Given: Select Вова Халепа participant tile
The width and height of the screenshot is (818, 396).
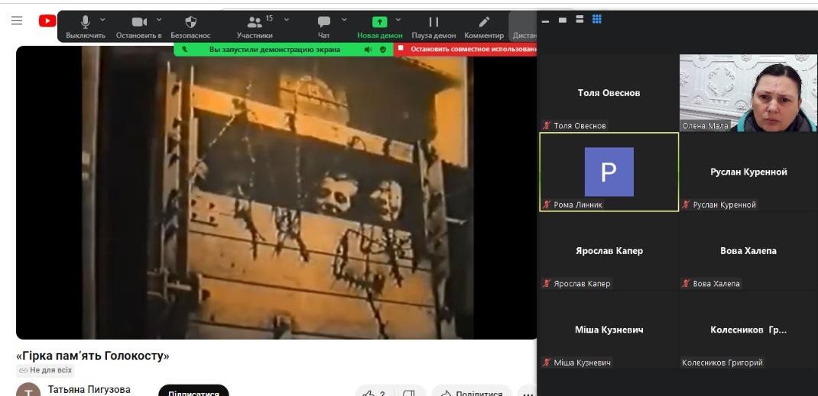Looking at the screenshot, I should tap(748, 251).
